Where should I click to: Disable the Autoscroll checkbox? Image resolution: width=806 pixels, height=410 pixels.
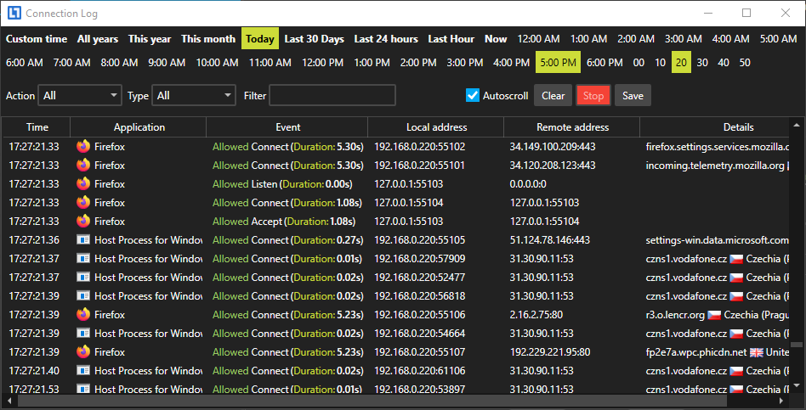click(473, 95)
